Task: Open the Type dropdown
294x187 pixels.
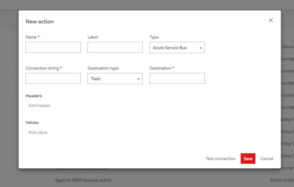Action: point(177,48)
